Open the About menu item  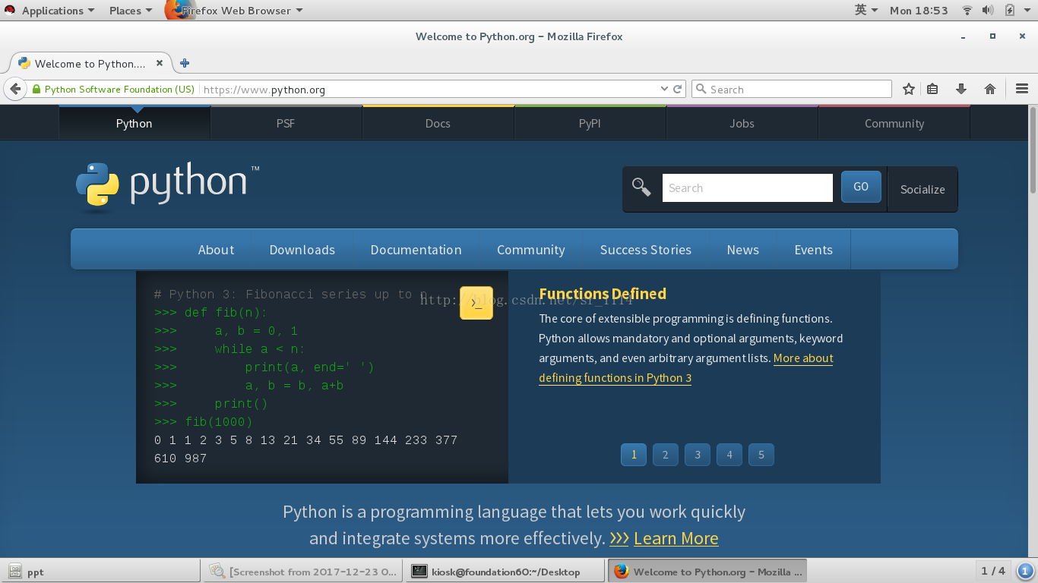pos(216,250)
